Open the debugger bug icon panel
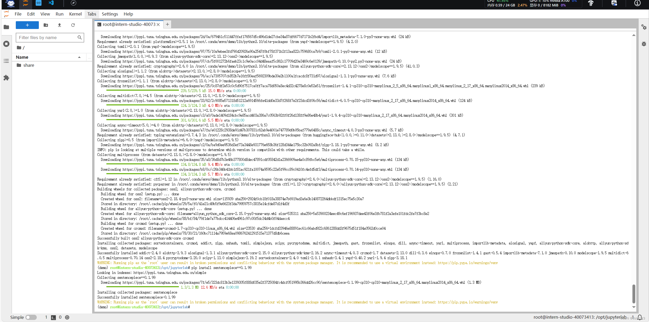This screenshot has width=649, height=322. tap(644, 44)
